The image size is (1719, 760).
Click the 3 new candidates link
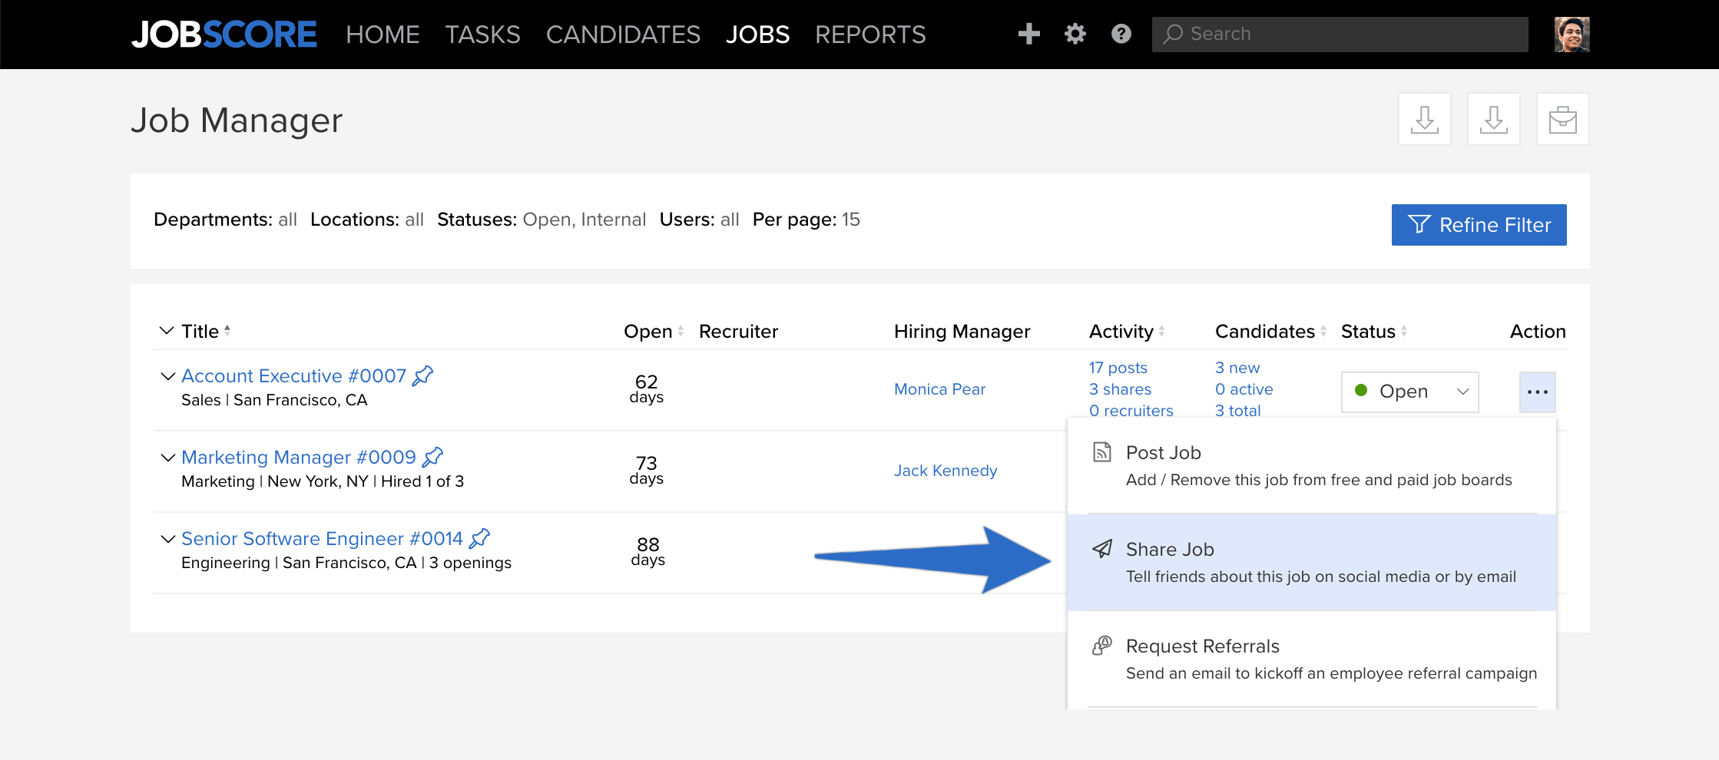(1237, 368)
